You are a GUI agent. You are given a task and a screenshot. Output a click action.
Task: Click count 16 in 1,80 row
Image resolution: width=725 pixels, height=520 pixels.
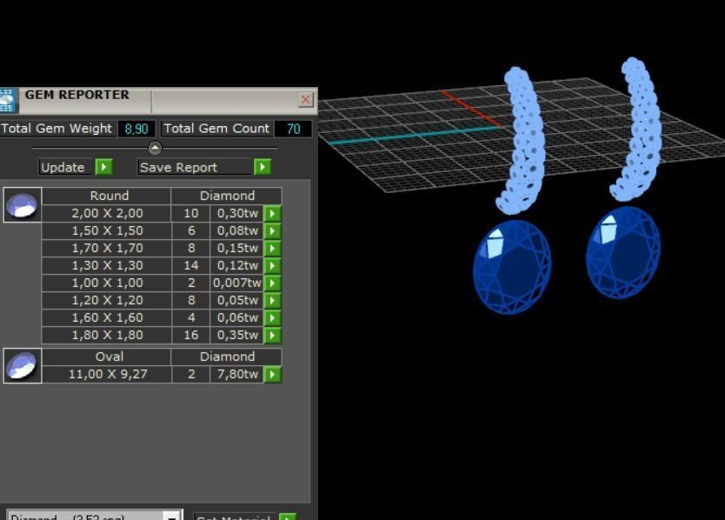[191, 336]
